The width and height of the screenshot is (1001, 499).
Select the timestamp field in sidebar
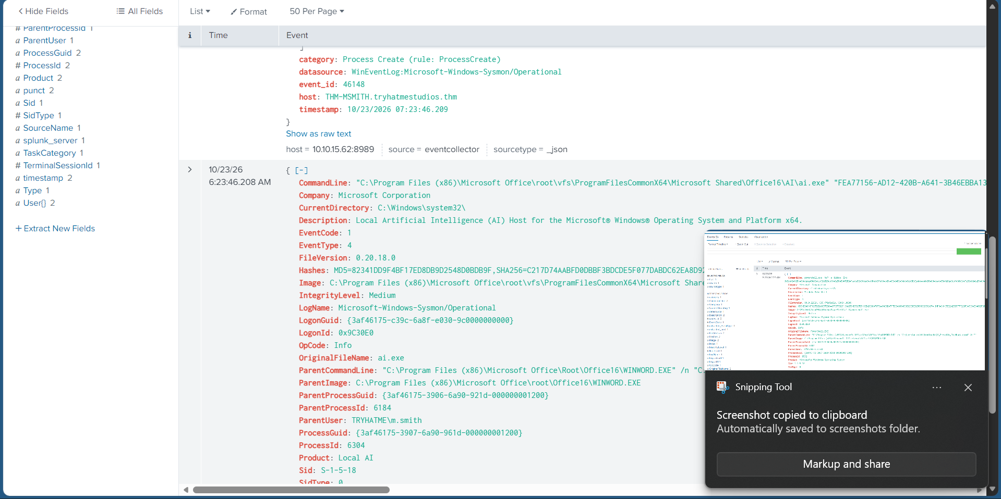tap(43, 178)
